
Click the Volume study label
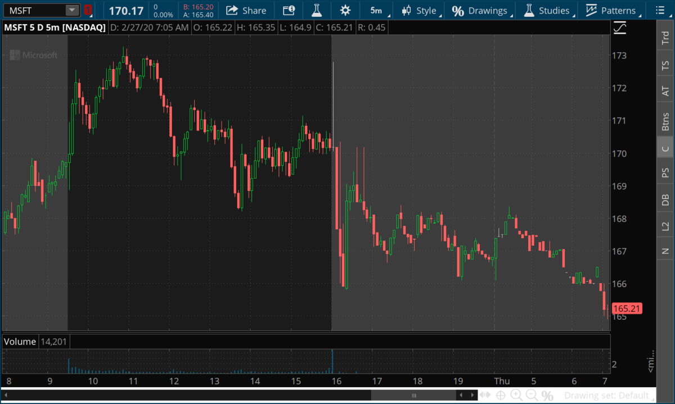[21, 342]
